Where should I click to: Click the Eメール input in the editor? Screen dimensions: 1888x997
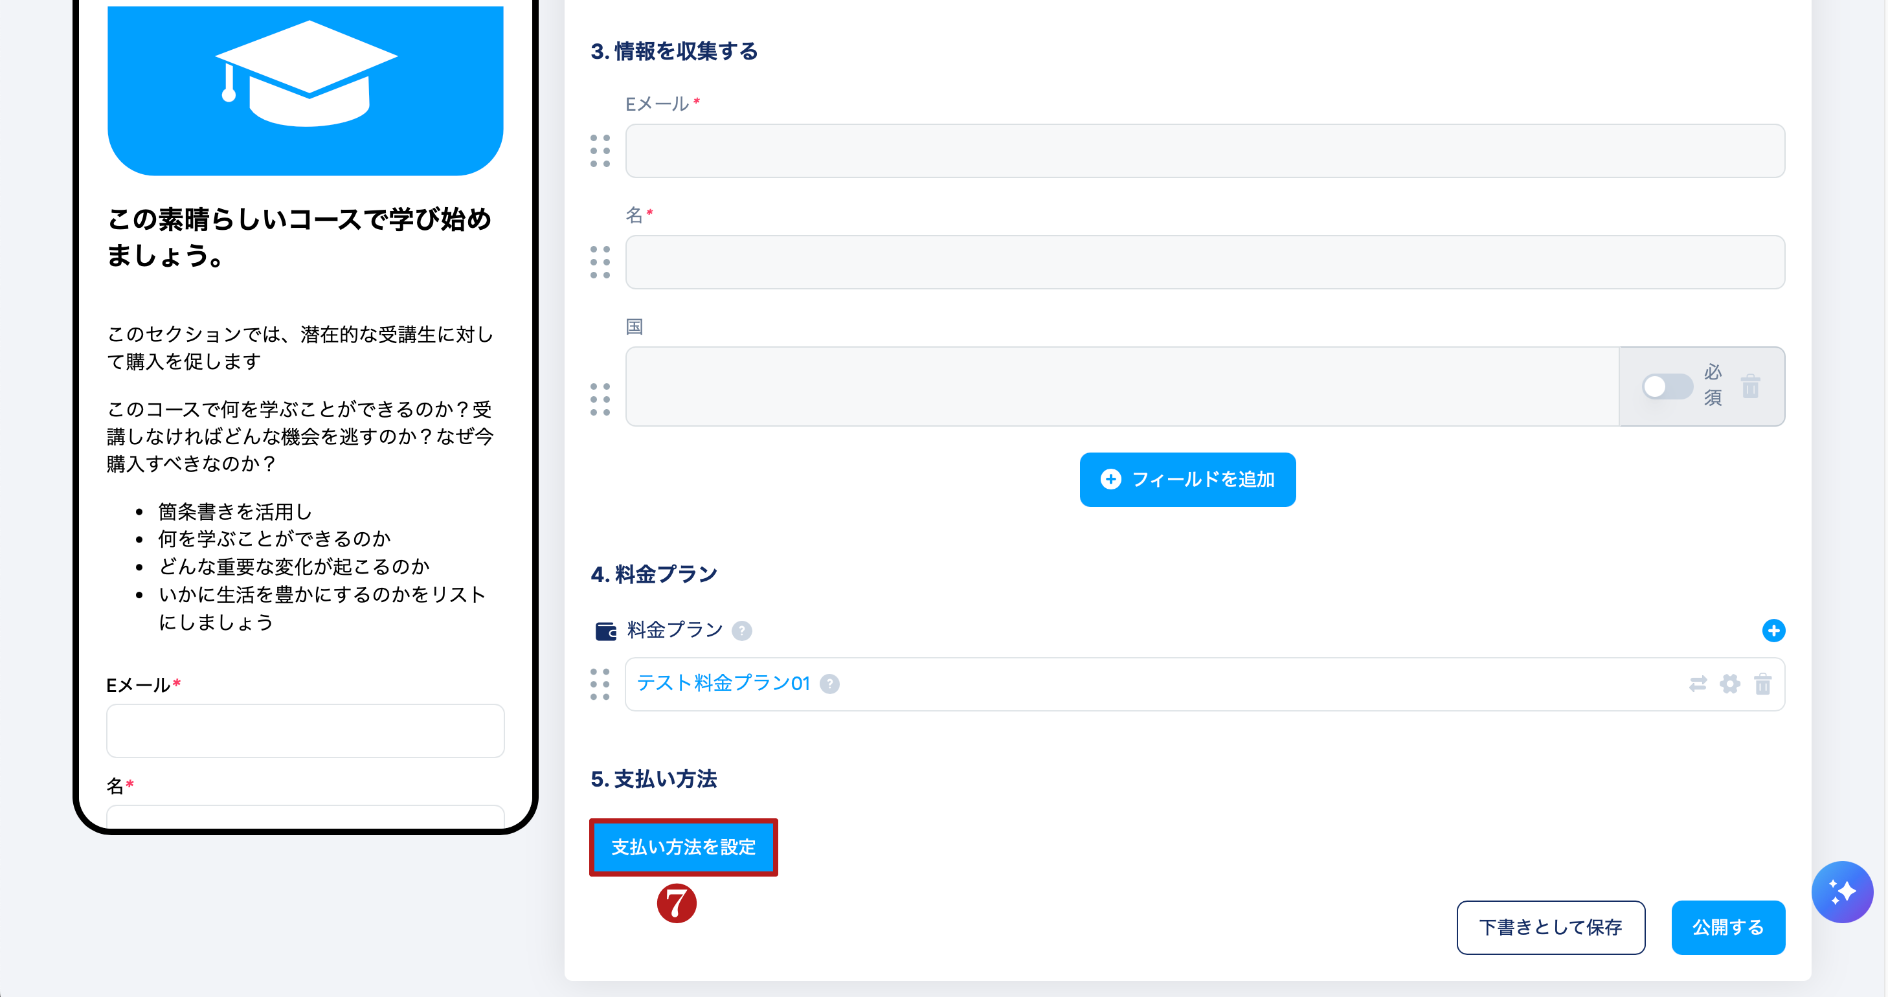[1204, 151]
